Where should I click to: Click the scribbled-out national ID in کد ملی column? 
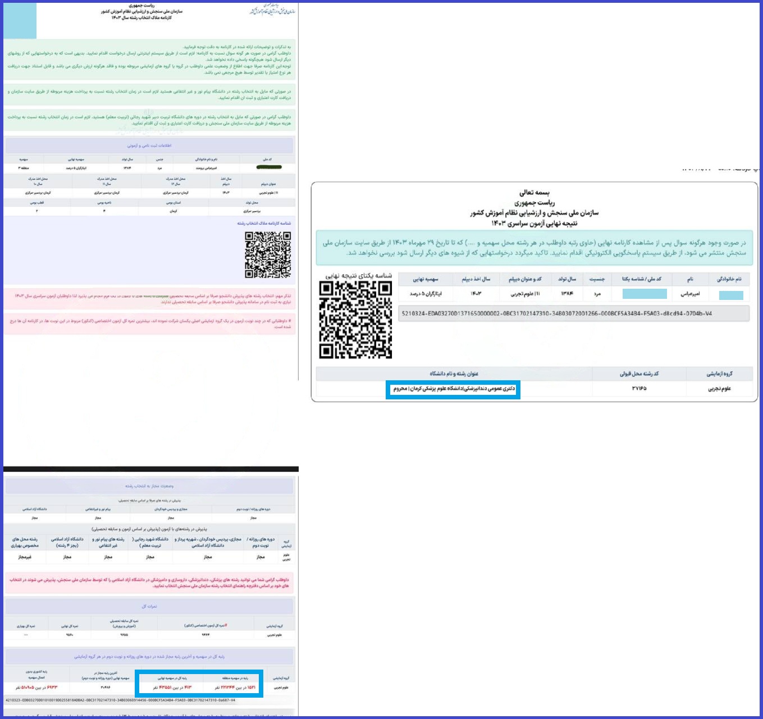tap(268, 167)
